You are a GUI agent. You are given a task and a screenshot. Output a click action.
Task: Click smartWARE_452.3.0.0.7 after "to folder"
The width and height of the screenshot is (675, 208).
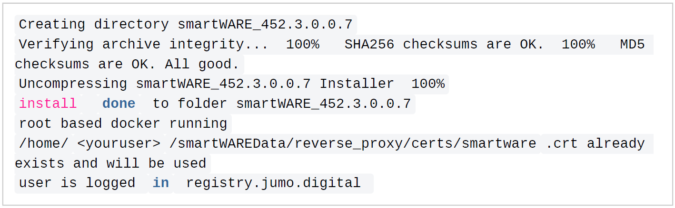(323, 104)
